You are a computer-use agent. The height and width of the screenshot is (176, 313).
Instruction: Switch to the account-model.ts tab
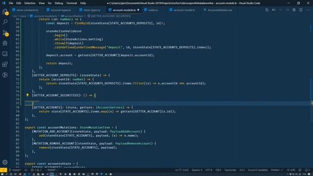point(182,10)
